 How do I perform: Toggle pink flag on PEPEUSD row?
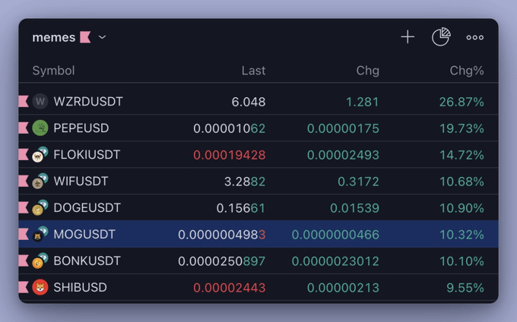click(24, 128)
